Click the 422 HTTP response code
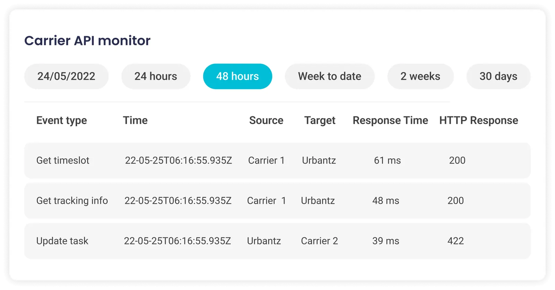 point(456,241)
